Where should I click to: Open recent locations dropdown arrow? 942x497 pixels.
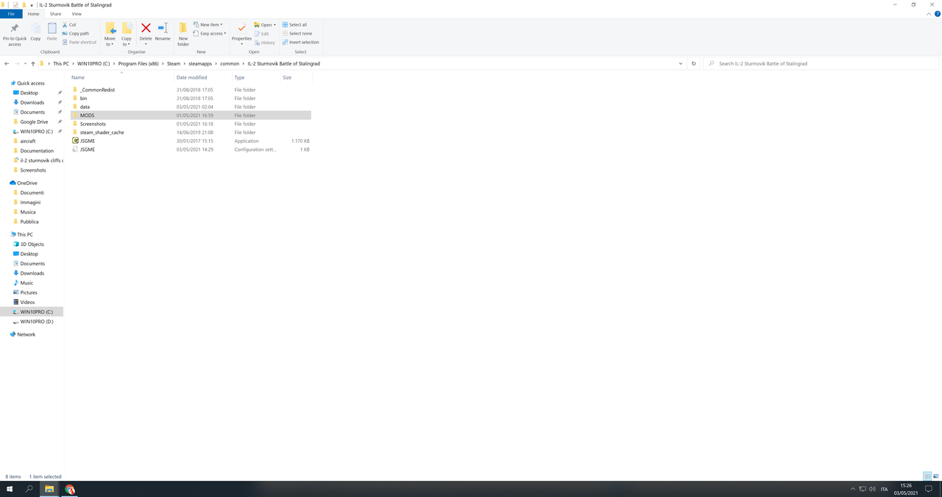pos(24,63)
